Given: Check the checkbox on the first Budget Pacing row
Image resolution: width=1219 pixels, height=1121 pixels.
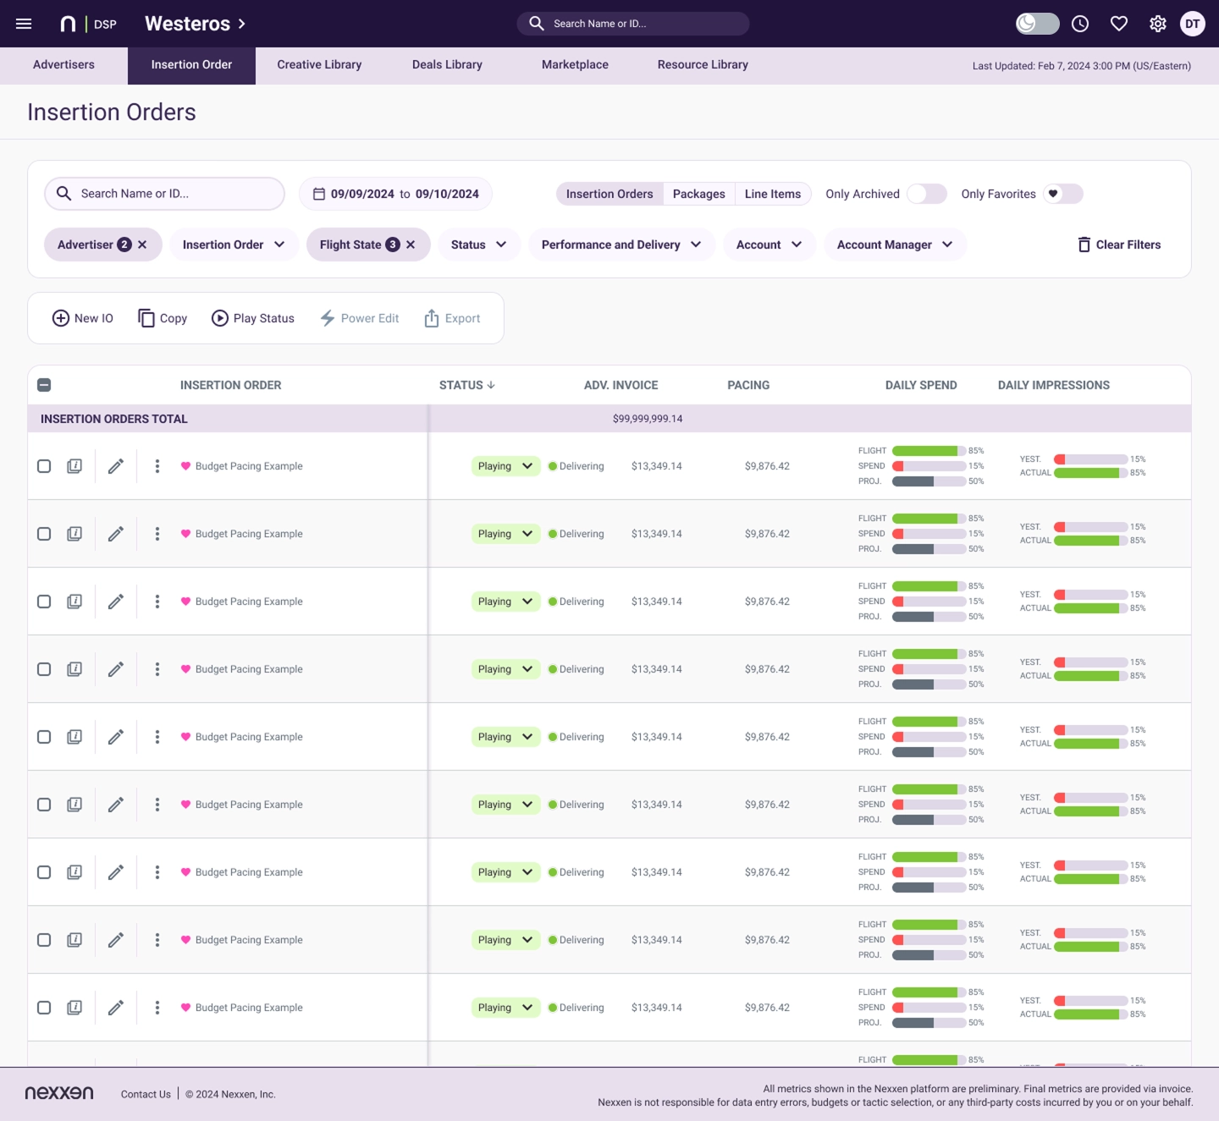Looking at the screenshot, I should pos(44,465).
